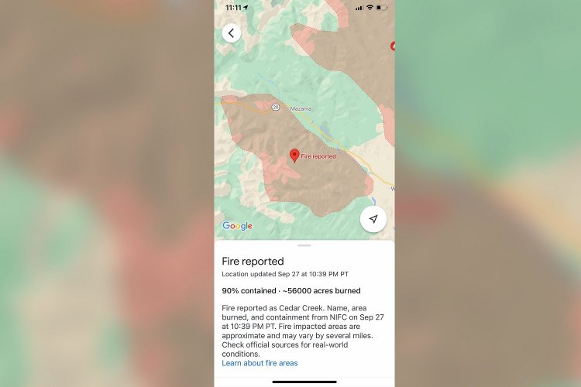Viewport: 581px width, 387px height.
Task: Tap the 11:11 clock in status bar
Action: (233, 8)
